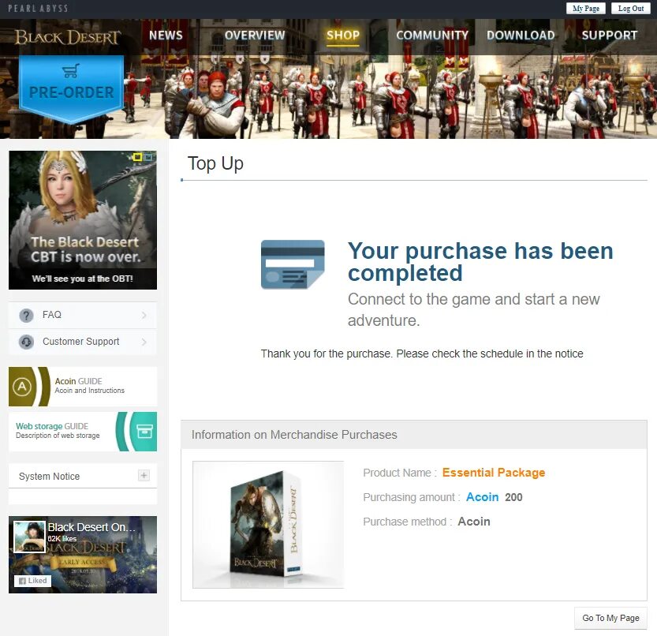Click the Black Desert On... Facebook title
This screenshot has width=657, height=636.
[x=91, y=527]
